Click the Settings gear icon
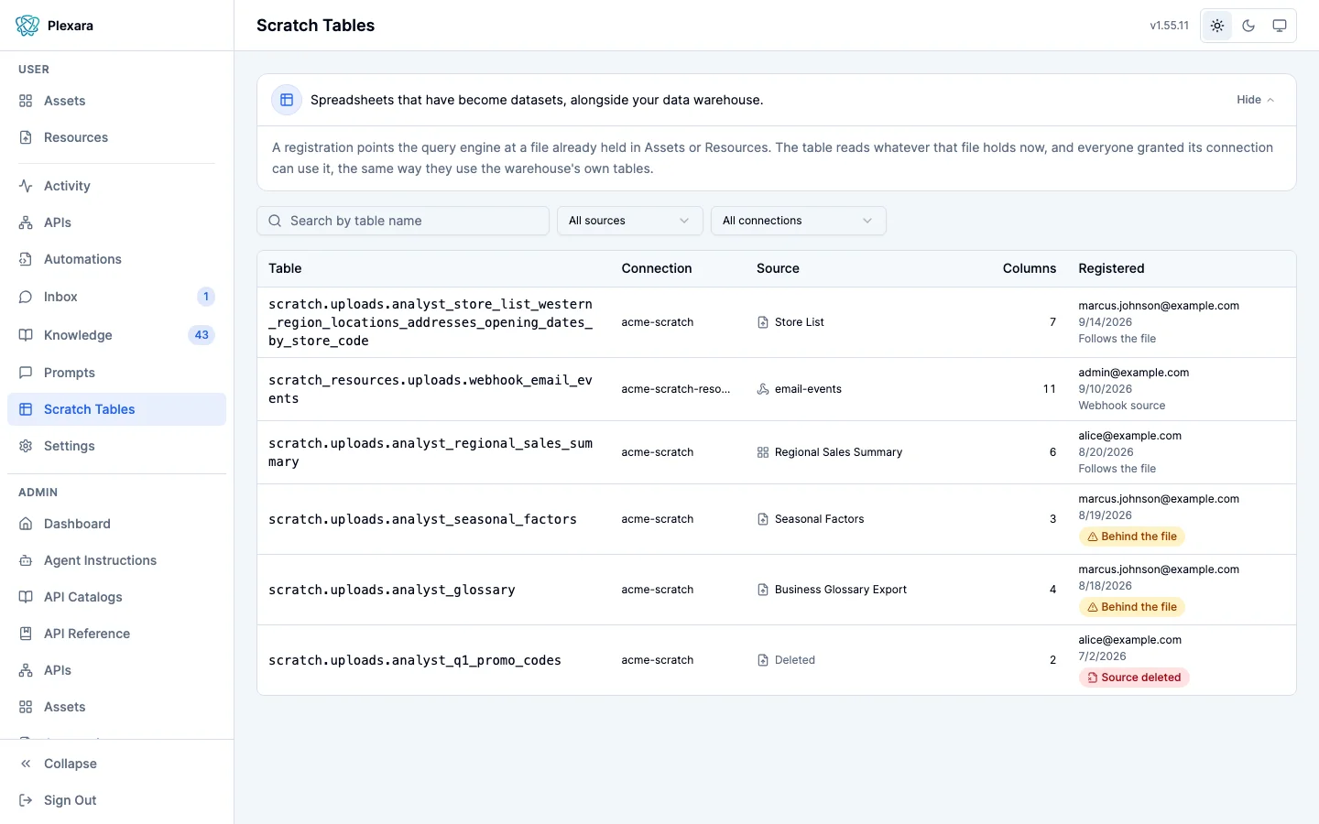1319x824 pixels. point(26,446)
